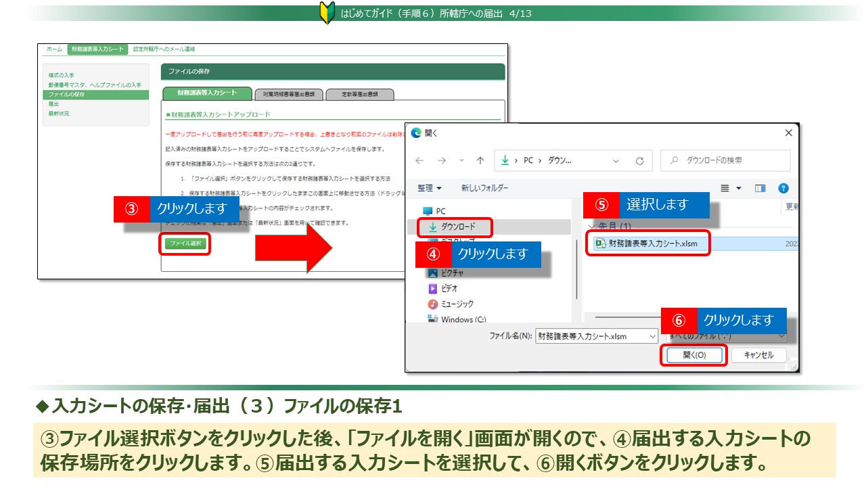Go up one folder level
This screenshot has height=487, width=866.
click(x=480, y=161)
